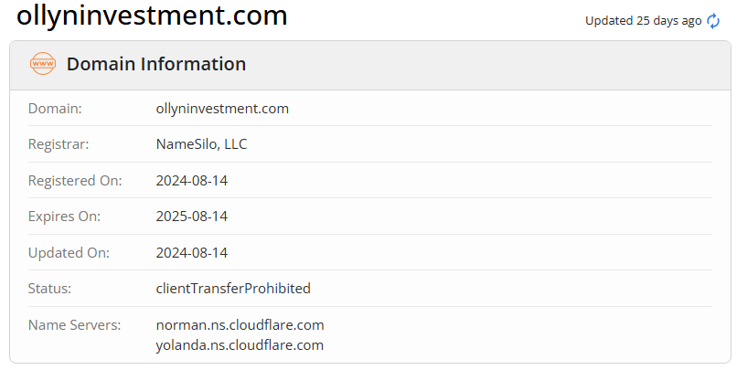Click the "Registered On:" row label

coord(75,181)
